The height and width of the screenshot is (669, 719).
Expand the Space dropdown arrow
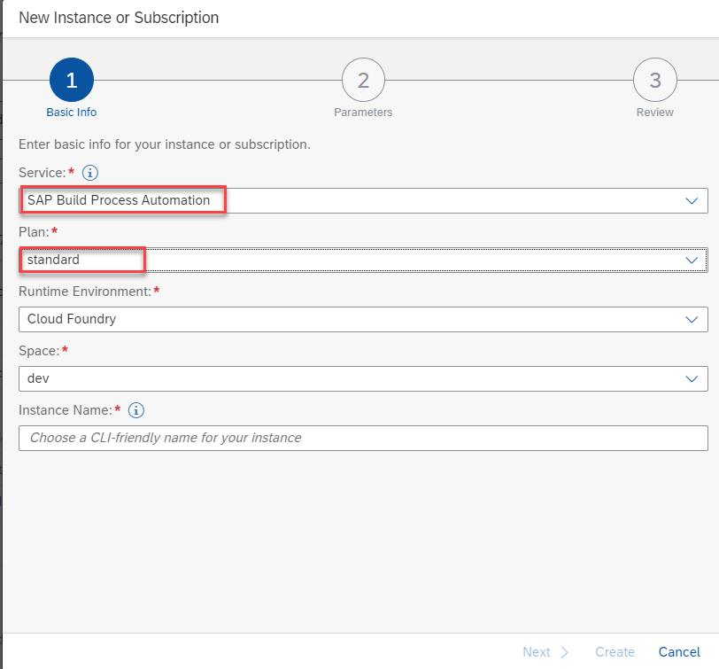[x=692, y=379]
